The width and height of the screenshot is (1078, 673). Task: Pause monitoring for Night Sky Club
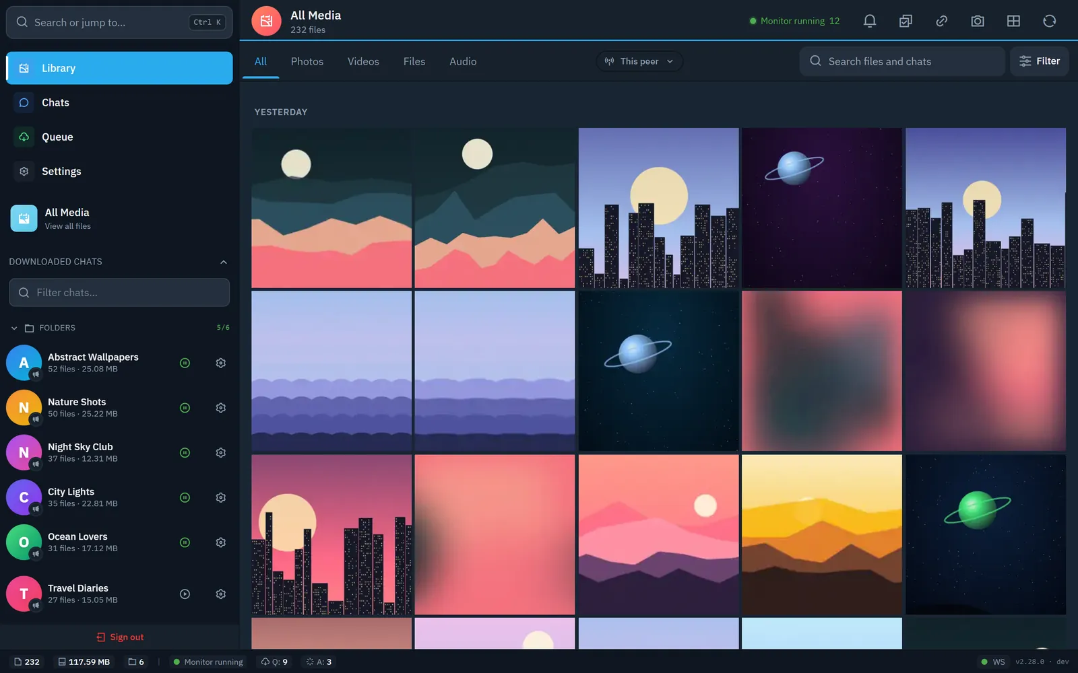(185, 453)
